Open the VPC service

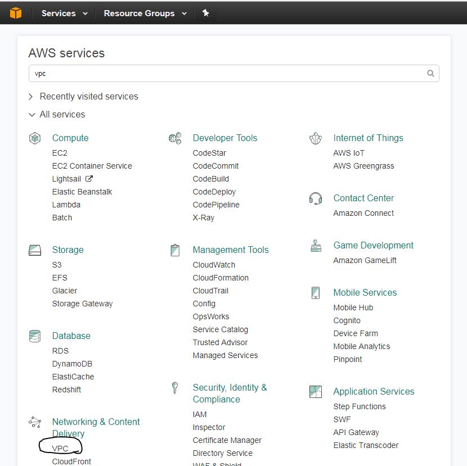pyautogui.click(x=60, y=449)
